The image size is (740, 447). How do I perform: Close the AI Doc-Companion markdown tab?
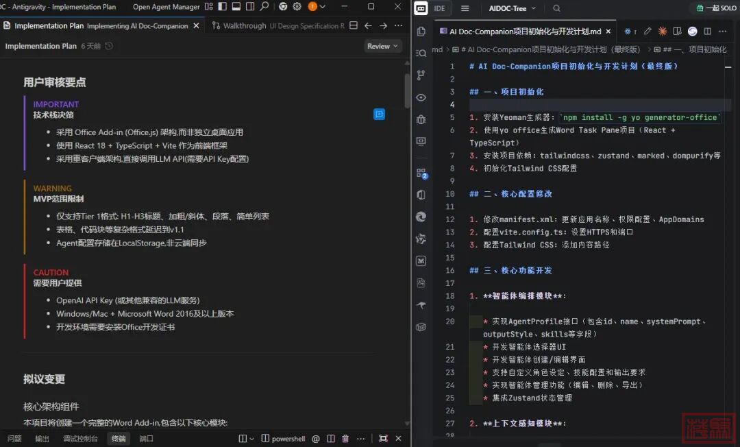coord(608,32)
